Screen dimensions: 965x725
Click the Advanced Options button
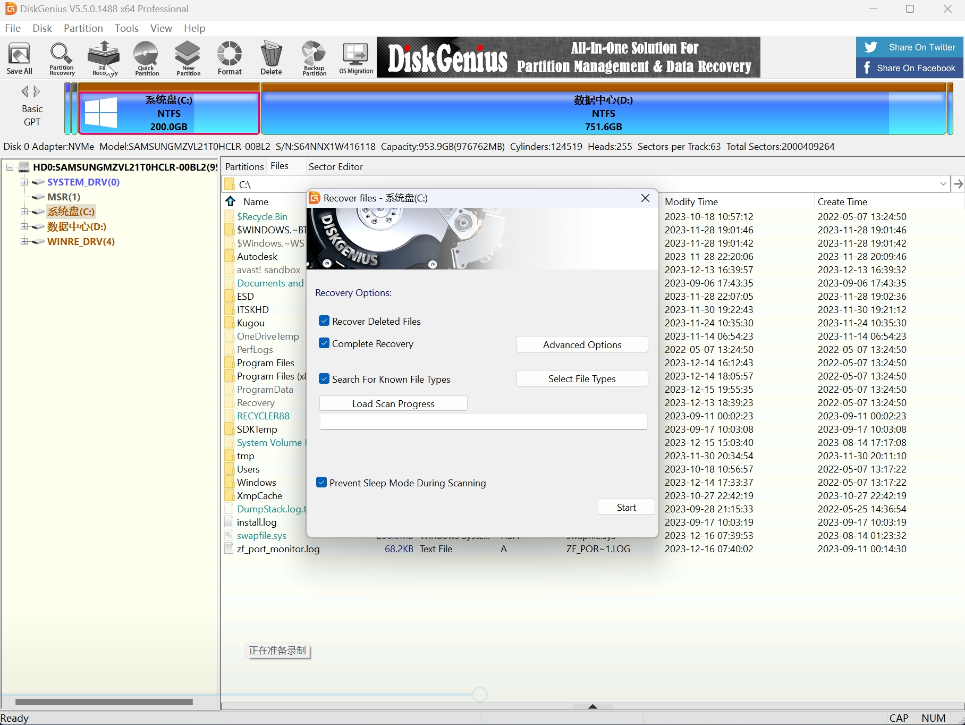click(x=582, y=344)
